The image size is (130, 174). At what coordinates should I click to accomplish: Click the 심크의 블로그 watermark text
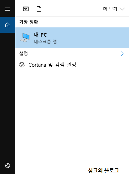pyautogui.click(x=103, y=170)
